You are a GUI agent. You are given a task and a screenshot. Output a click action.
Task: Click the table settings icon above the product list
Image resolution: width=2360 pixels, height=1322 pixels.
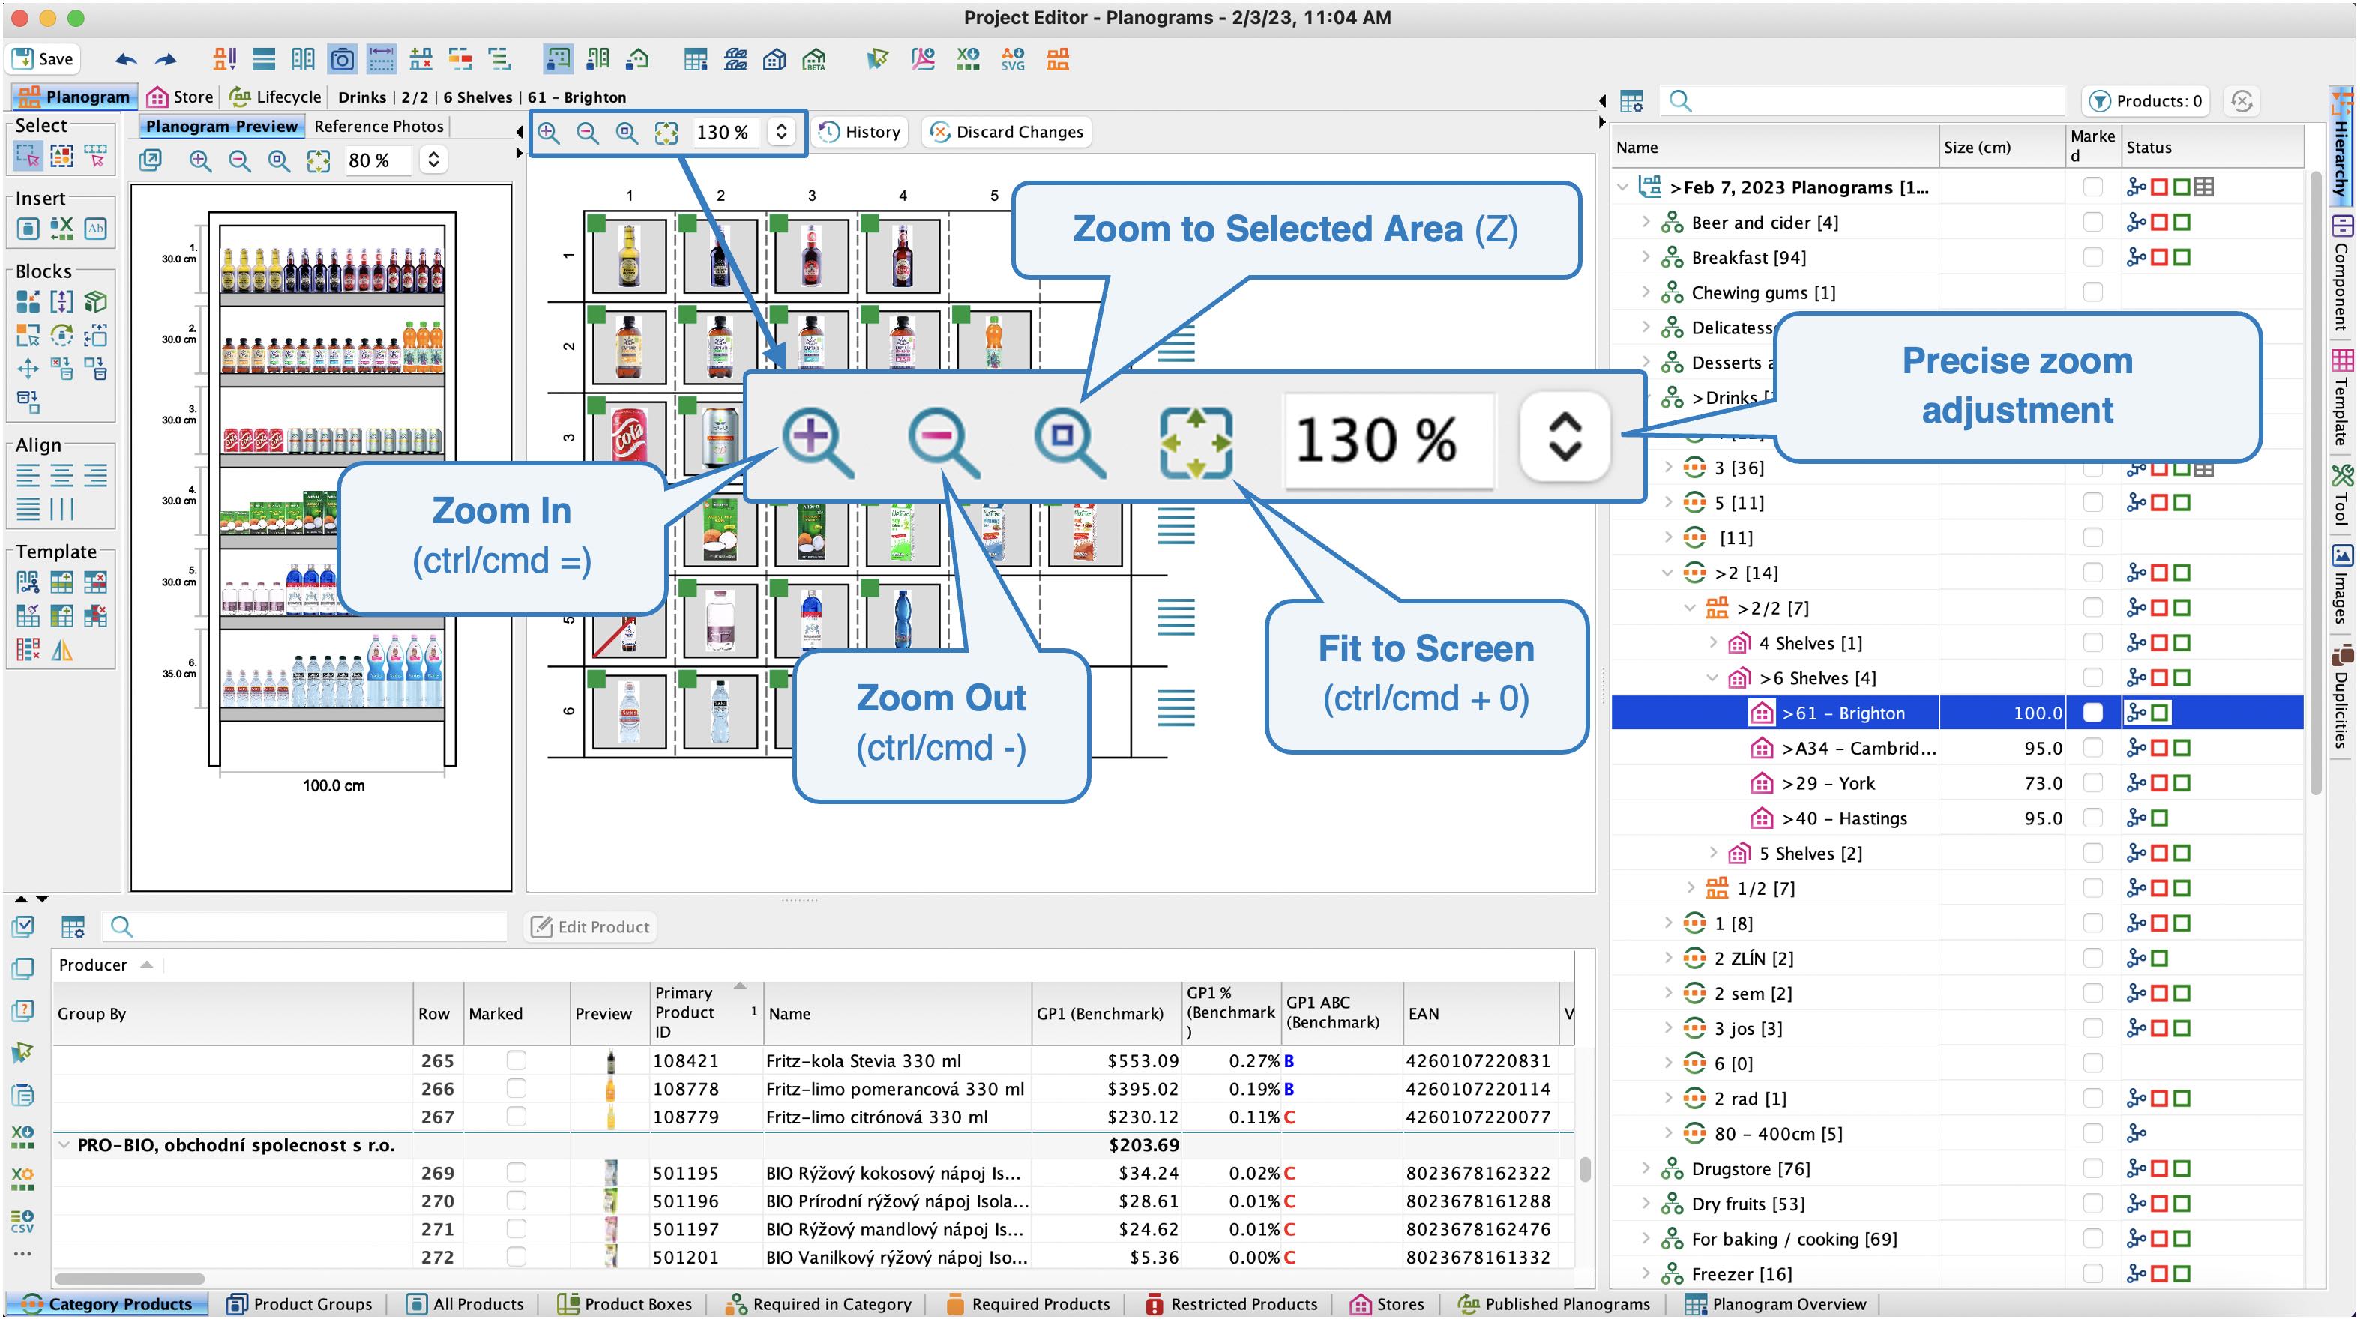[73, 926]
